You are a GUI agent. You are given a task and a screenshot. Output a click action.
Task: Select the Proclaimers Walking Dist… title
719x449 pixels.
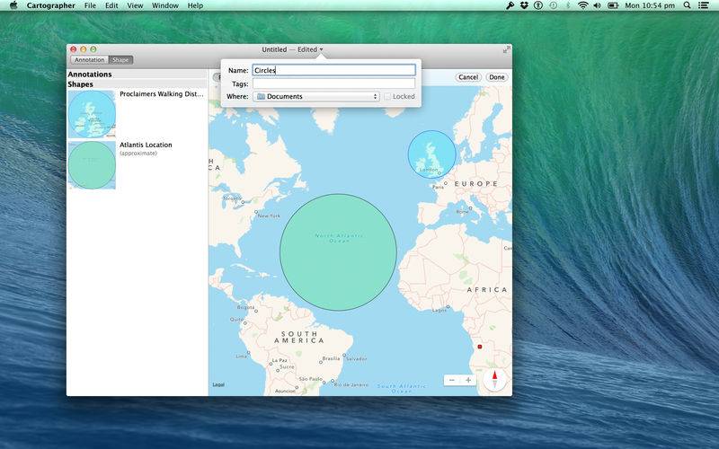coord(162,94)
